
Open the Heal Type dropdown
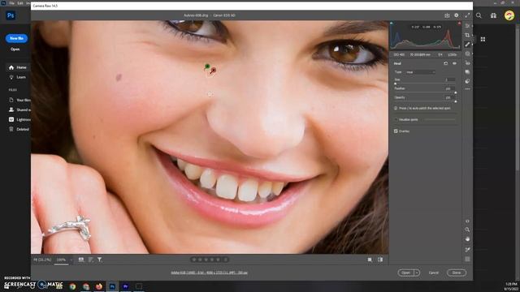coord(420,72)
